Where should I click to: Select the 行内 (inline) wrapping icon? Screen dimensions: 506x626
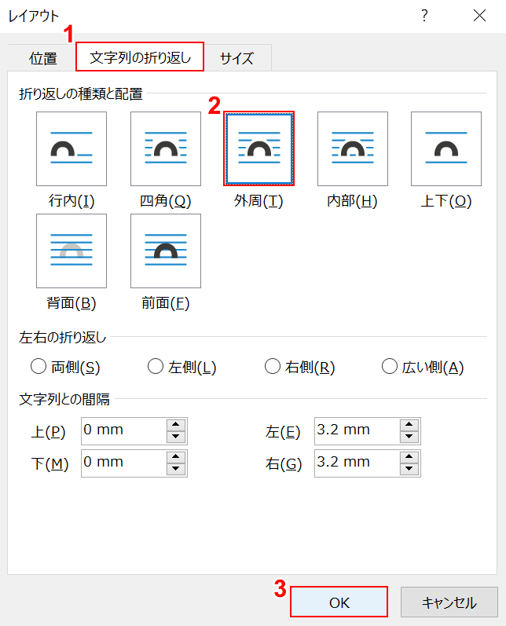[x=71, y=148]
